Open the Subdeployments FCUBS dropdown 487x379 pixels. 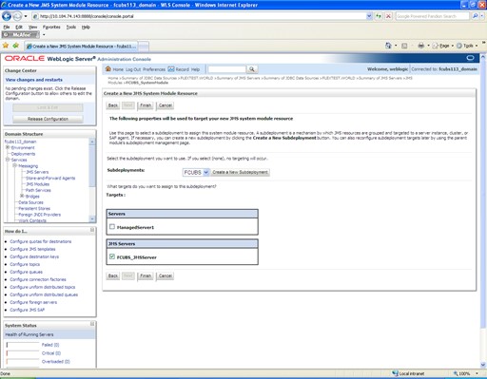196,172
